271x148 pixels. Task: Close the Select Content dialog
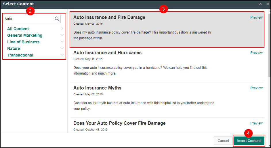pyautogui.click(x=267, y=4)
